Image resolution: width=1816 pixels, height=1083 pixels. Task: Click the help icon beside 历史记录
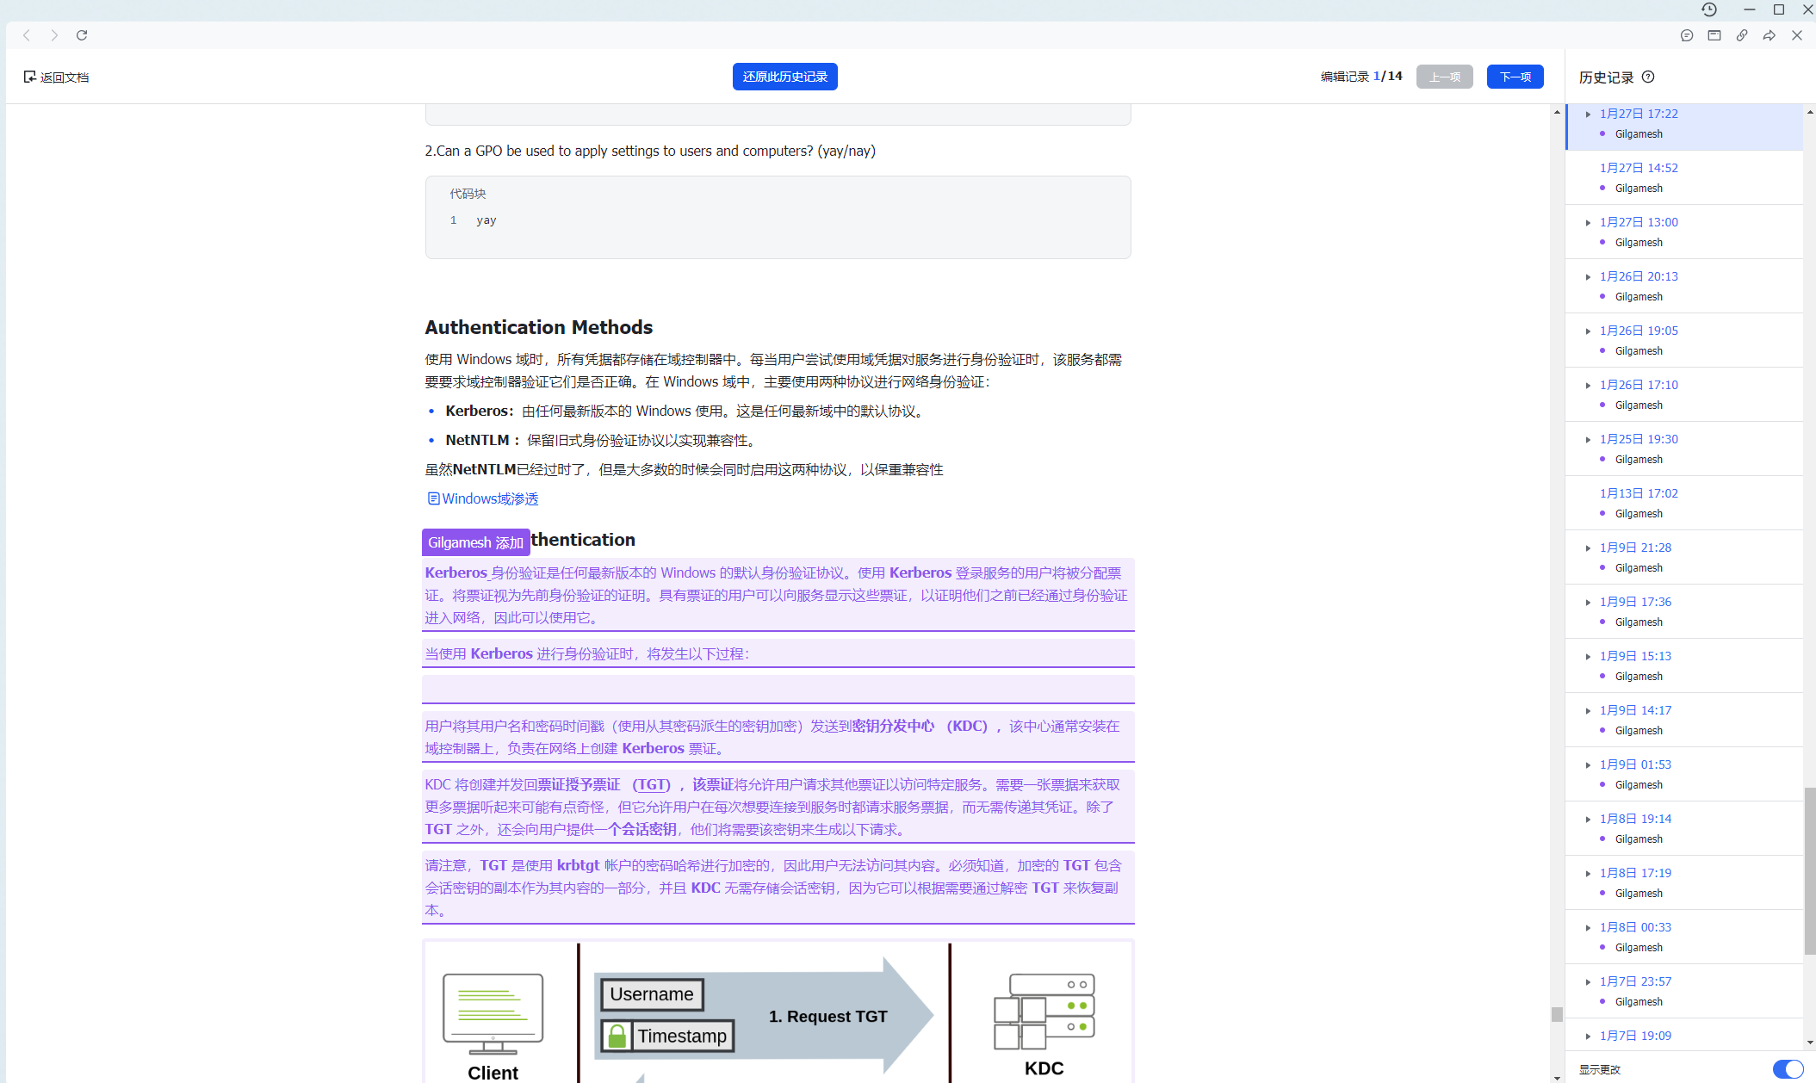(1648, 77)
